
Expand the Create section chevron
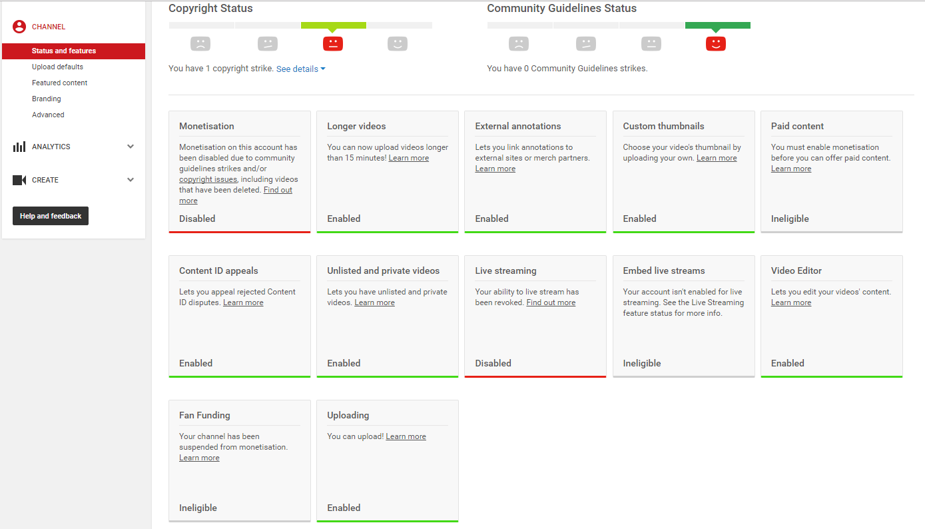tap(131, 180)
